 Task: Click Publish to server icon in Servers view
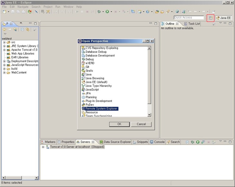click(214, 142)
